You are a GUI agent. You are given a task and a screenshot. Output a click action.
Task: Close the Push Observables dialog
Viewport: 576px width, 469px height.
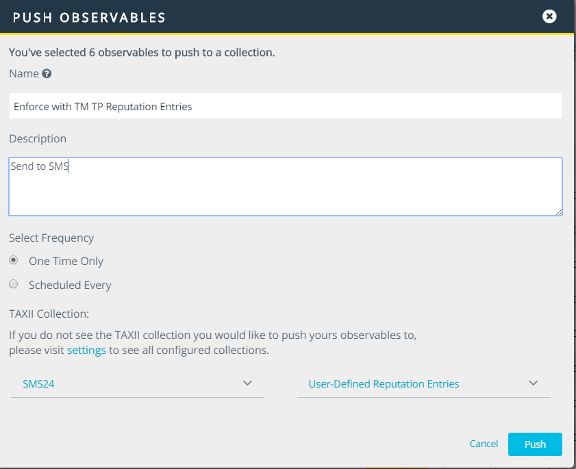click(x=549, y=16)
